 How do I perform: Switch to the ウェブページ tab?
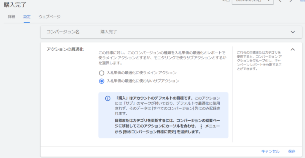49,17
